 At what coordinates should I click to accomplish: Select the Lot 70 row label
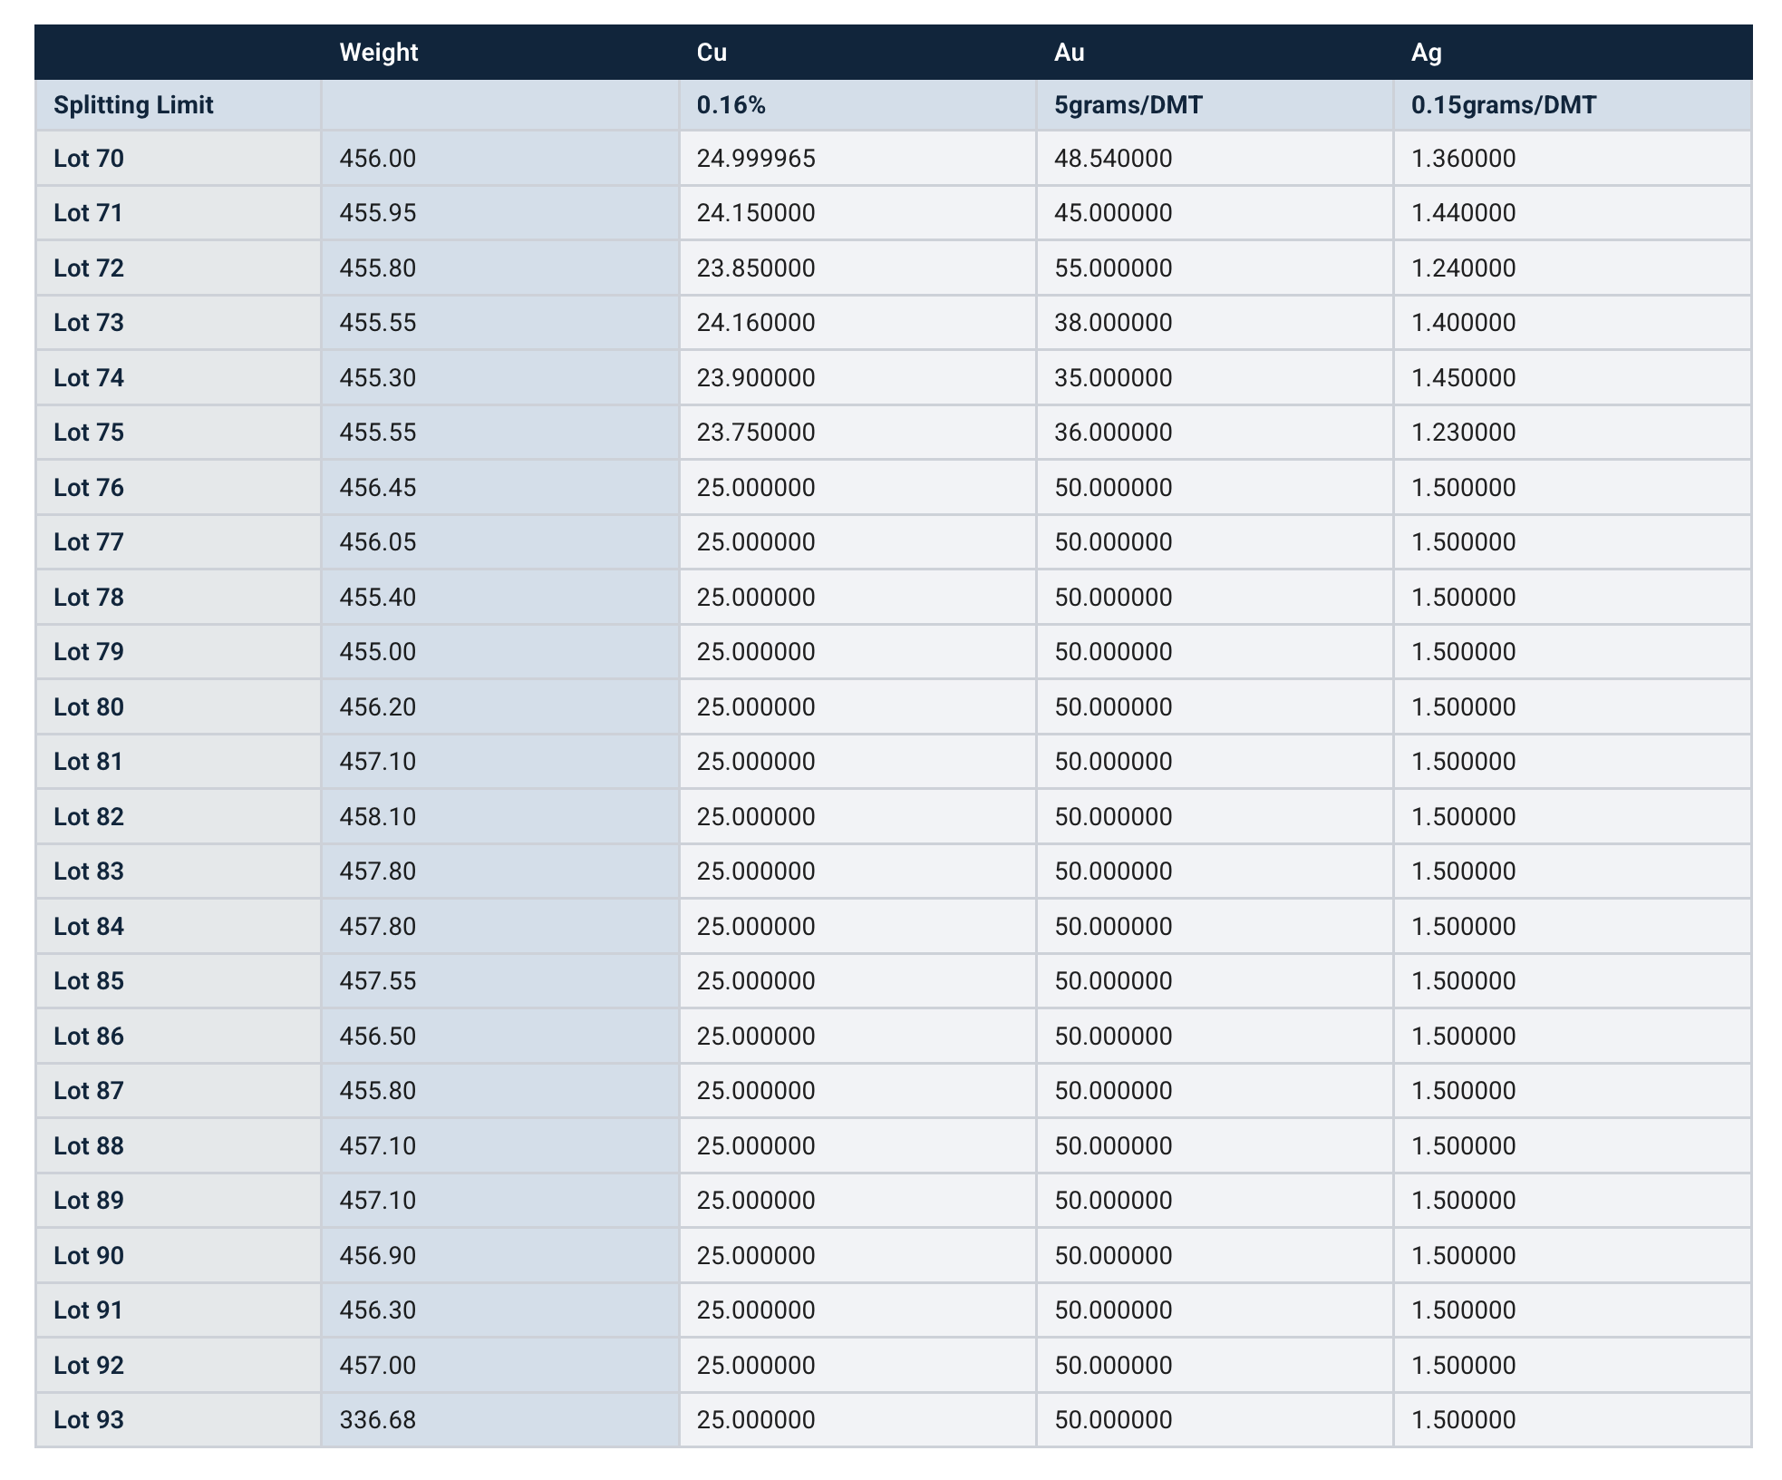tap(89, 159)
